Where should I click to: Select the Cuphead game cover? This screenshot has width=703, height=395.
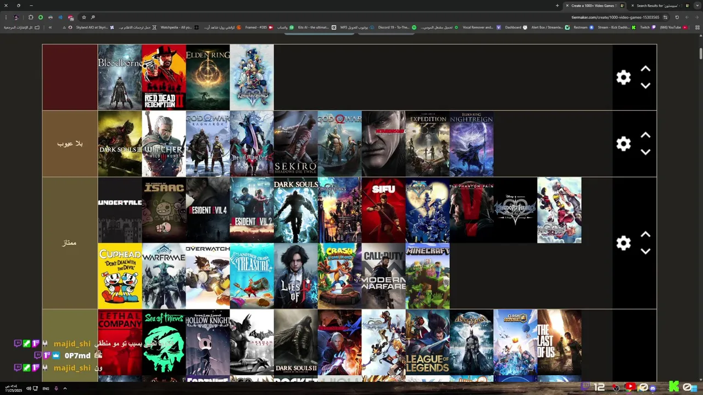[x=120, y=276]
